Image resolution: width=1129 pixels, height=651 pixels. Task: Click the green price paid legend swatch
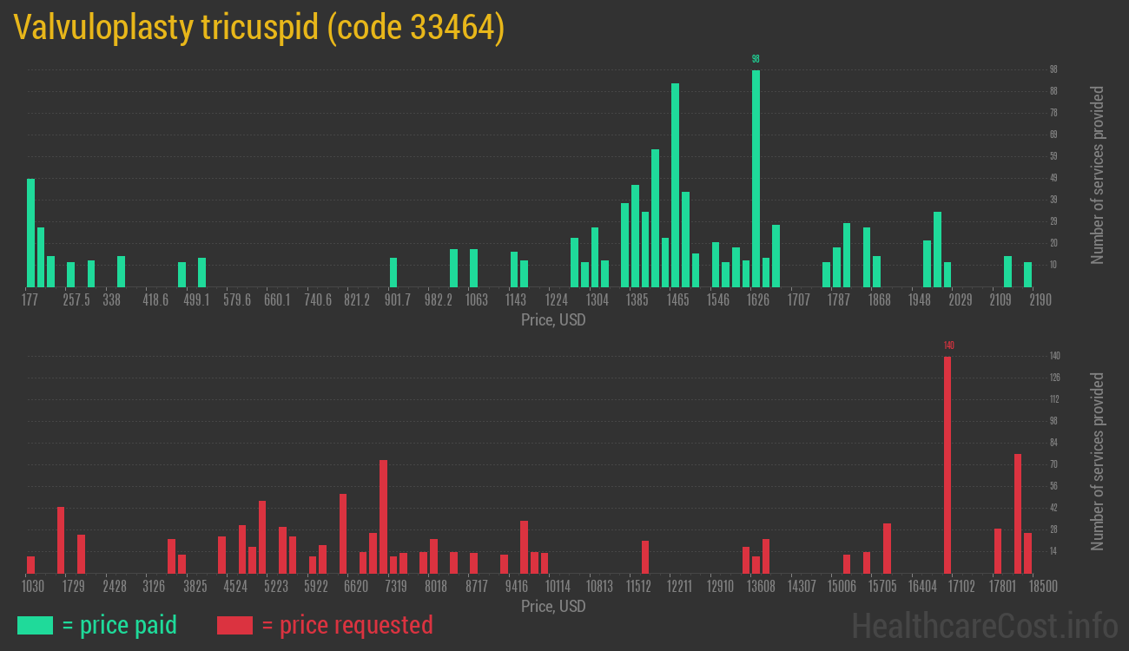35,625
